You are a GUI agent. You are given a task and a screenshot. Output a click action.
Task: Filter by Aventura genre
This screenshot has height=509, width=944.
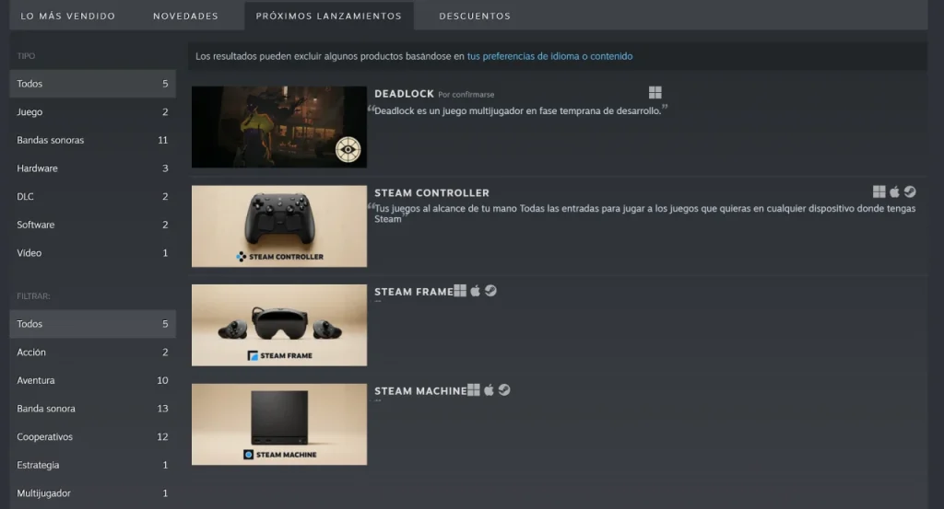[35, 380]
